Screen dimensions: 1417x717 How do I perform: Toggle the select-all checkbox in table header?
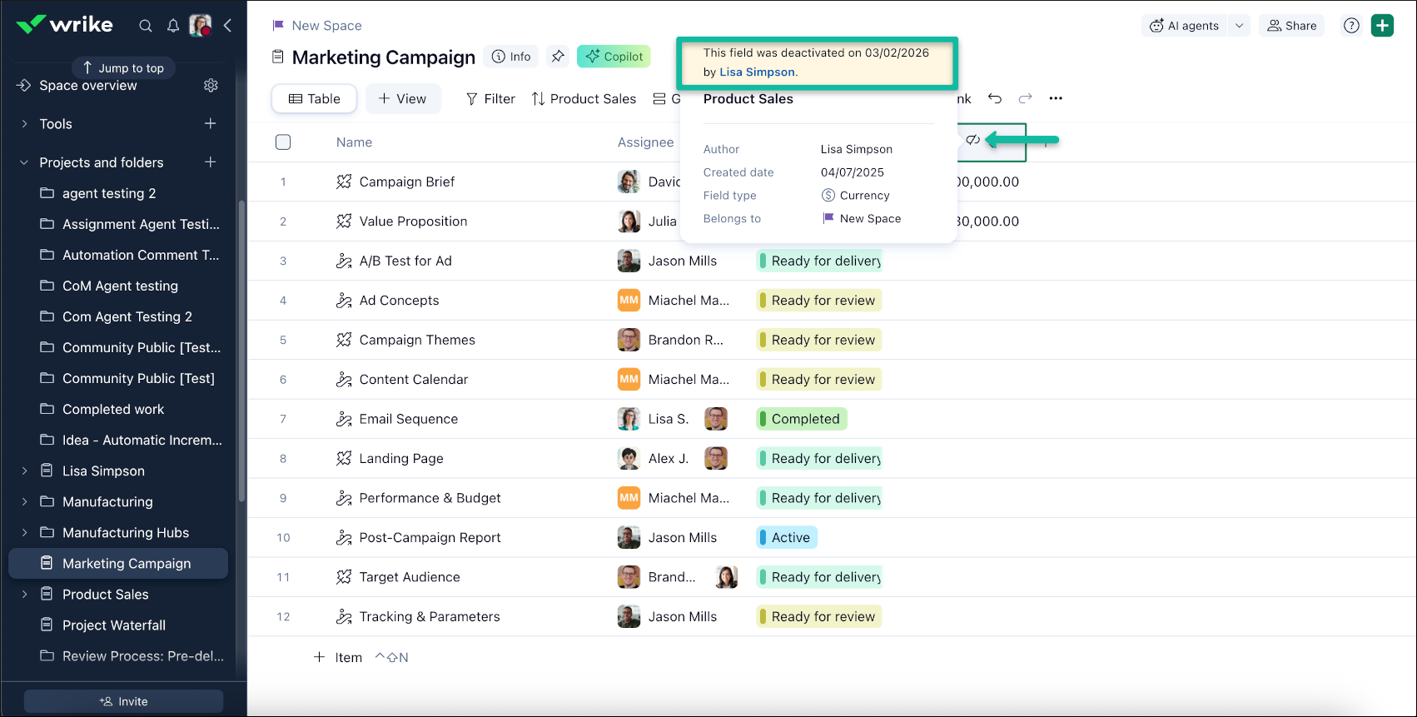[x=283, y=142]
